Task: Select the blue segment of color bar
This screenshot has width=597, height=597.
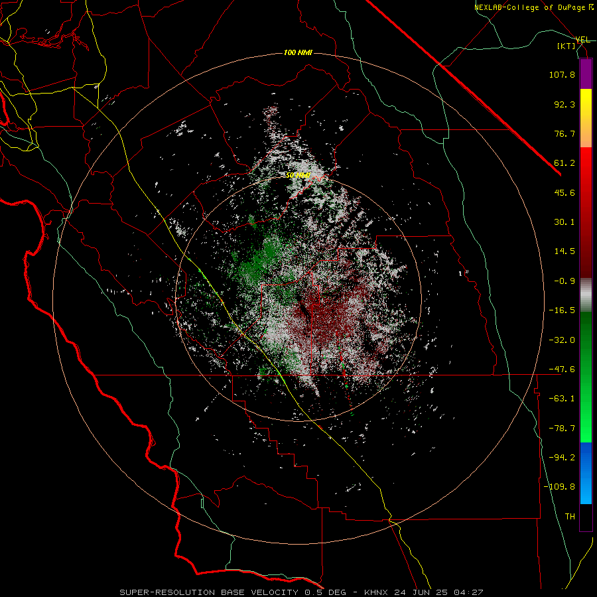Action: tap(586, 473)
